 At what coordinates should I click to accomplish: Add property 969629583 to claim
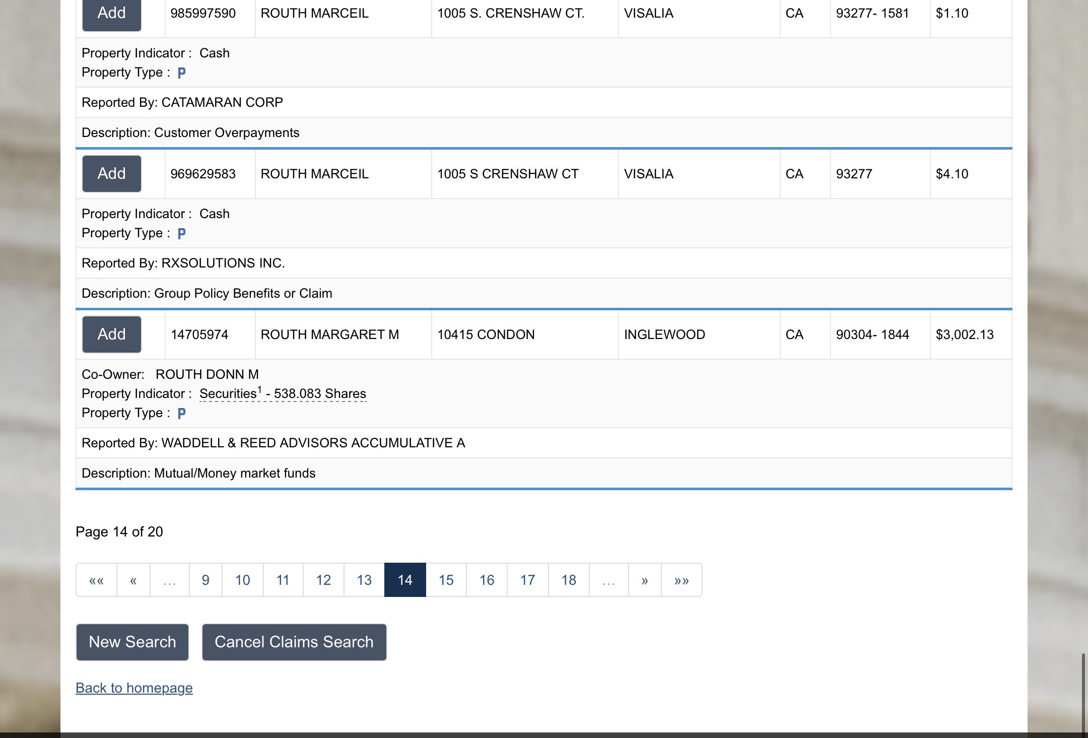111,174
